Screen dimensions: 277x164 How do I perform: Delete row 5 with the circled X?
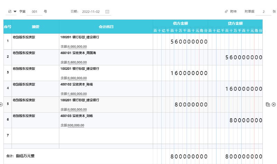tap(274, 104)
